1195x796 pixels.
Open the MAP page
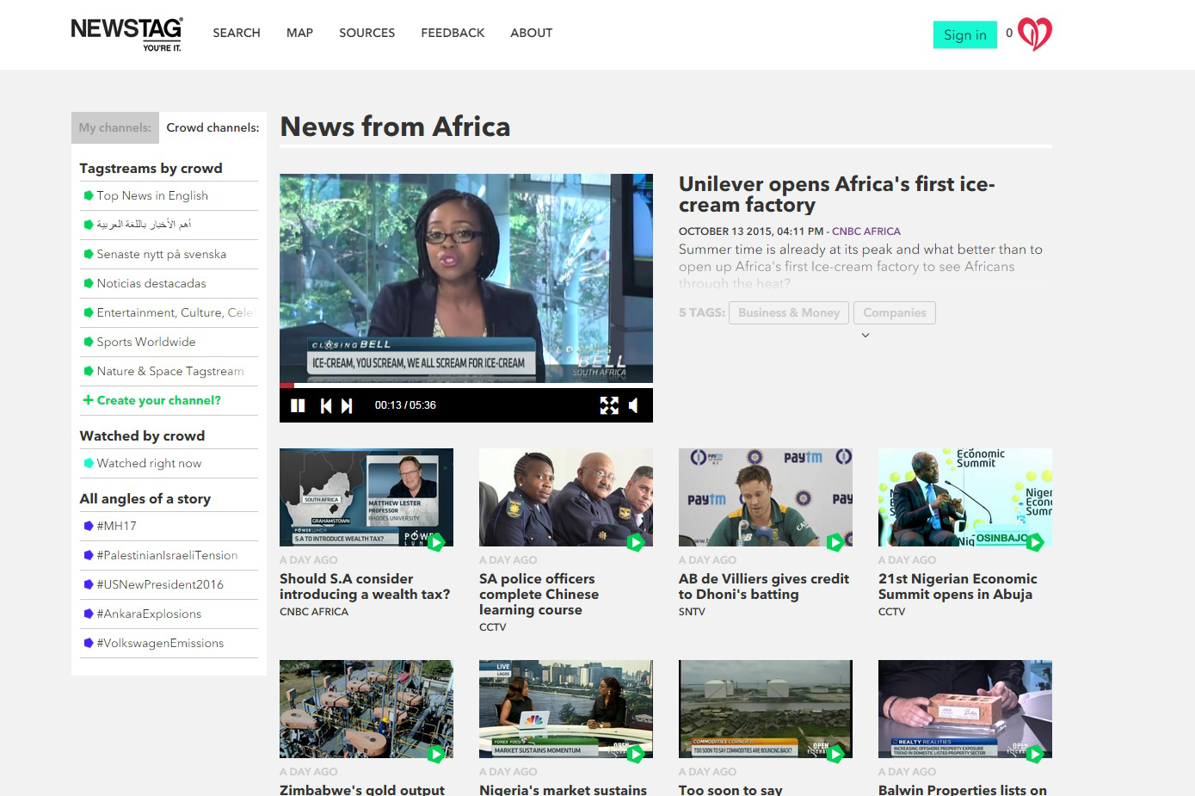pyautogui.click(x=299, y=33)
